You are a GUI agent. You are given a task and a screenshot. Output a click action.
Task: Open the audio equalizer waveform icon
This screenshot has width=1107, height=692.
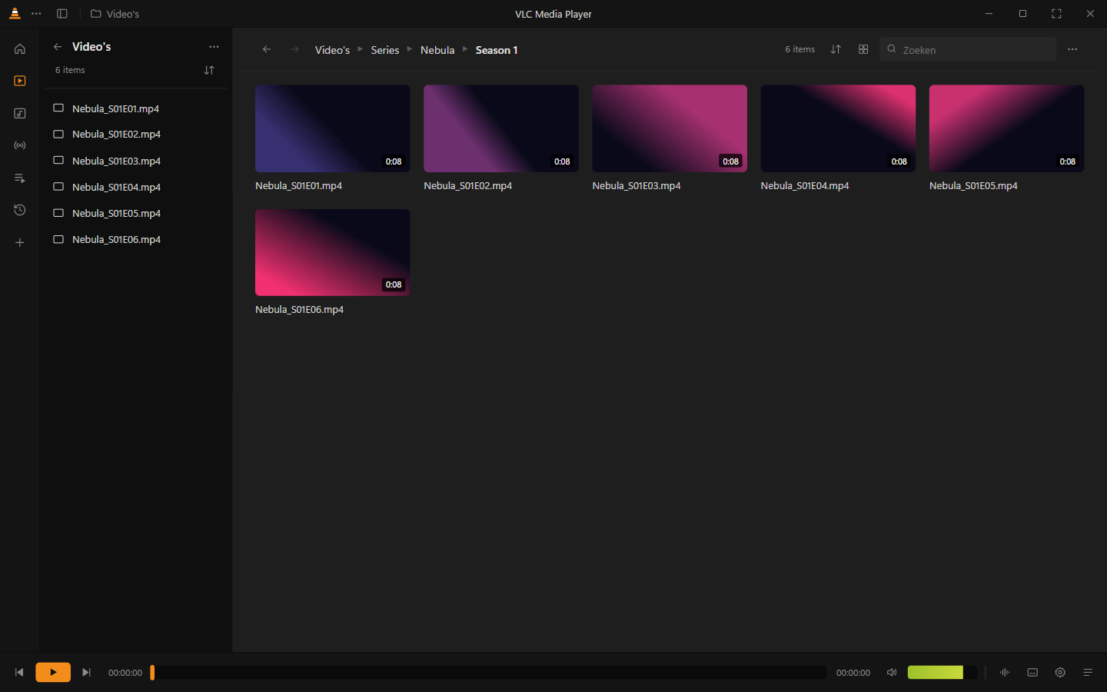click(x=1005, y=672)
